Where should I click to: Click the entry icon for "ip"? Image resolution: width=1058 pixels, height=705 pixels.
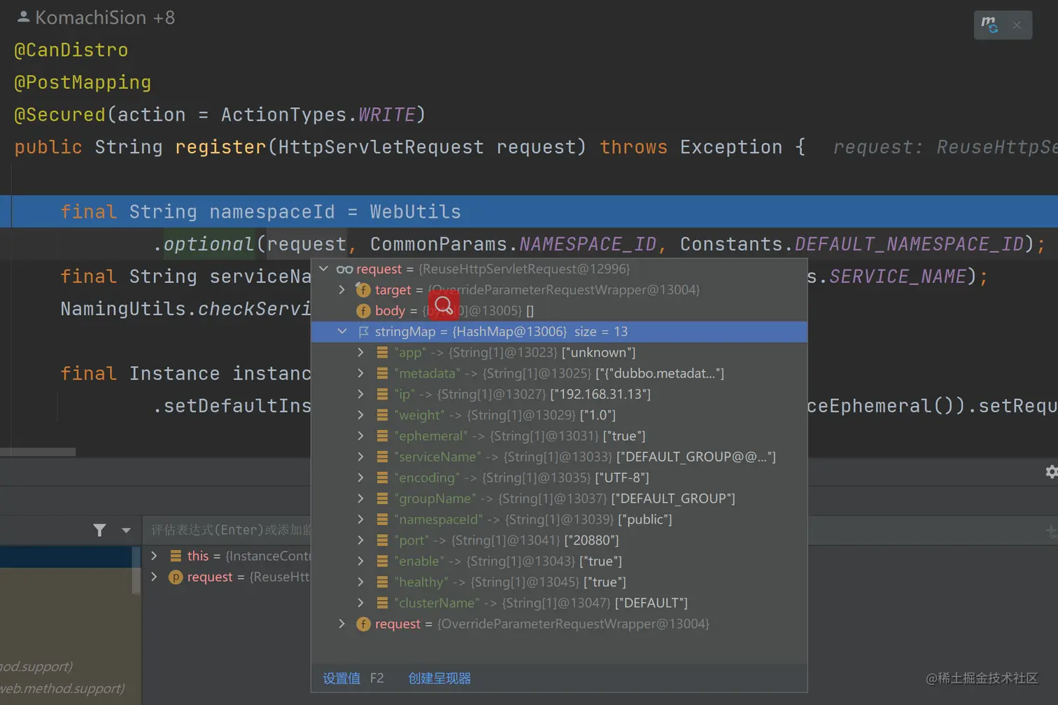pos(382,394)
